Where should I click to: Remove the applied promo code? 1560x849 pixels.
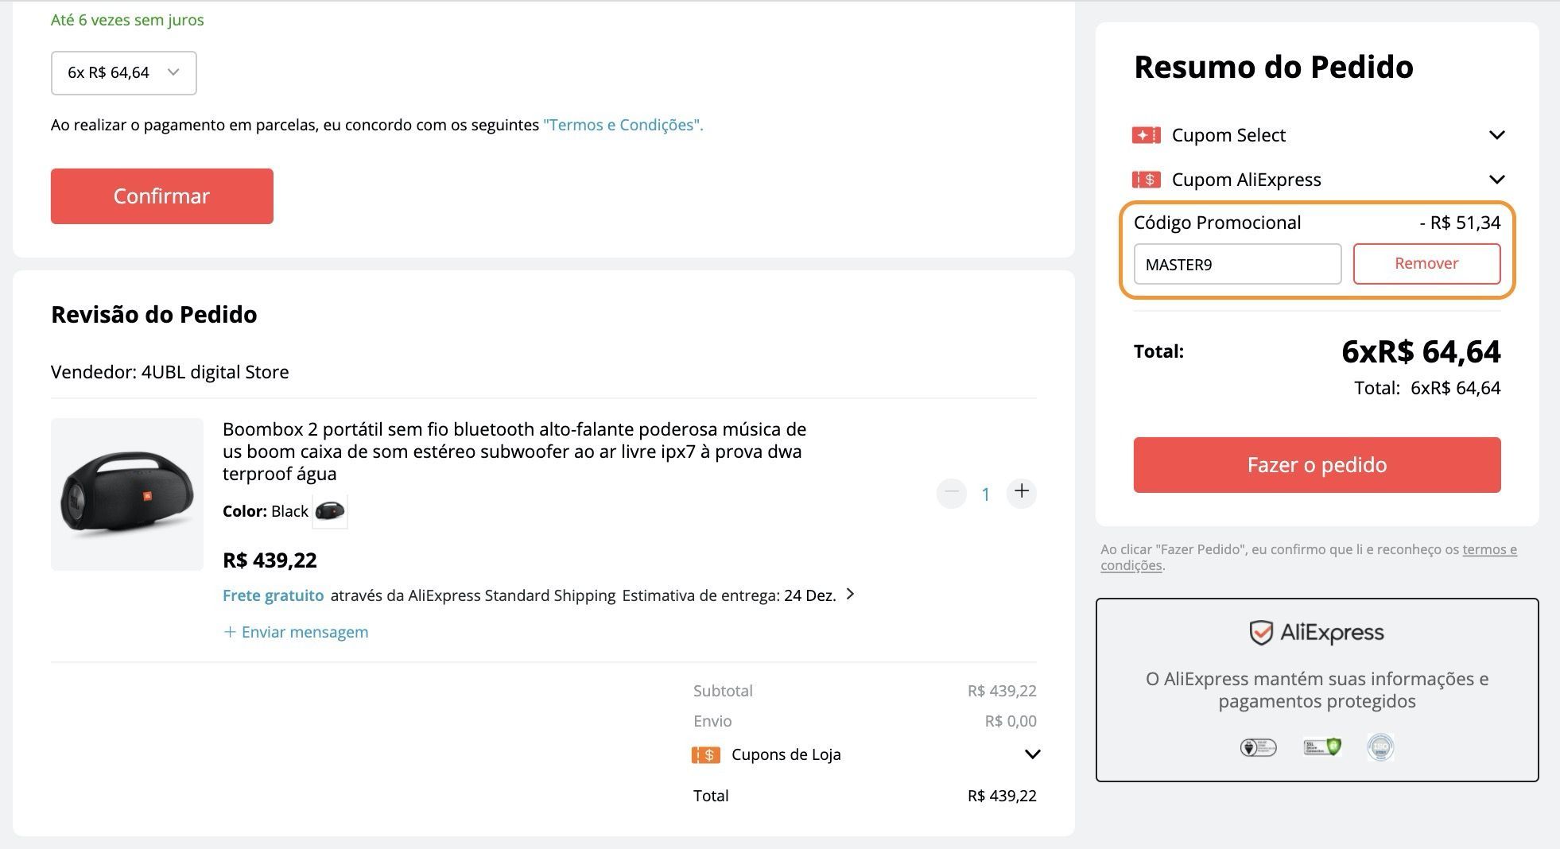tap(1426, 264)
